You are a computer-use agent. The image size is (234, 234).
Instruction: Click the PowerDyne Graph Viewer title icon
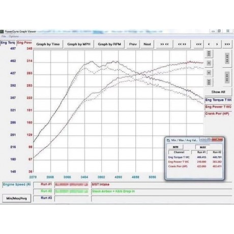pyautogui.click(x=2, y=32)
